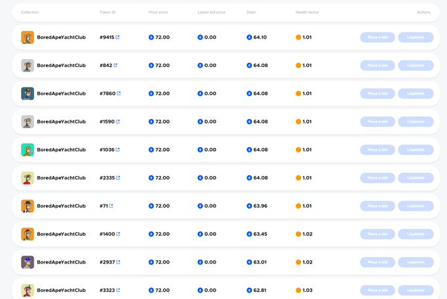Liquidate token #7860

(x=415, y=93)
